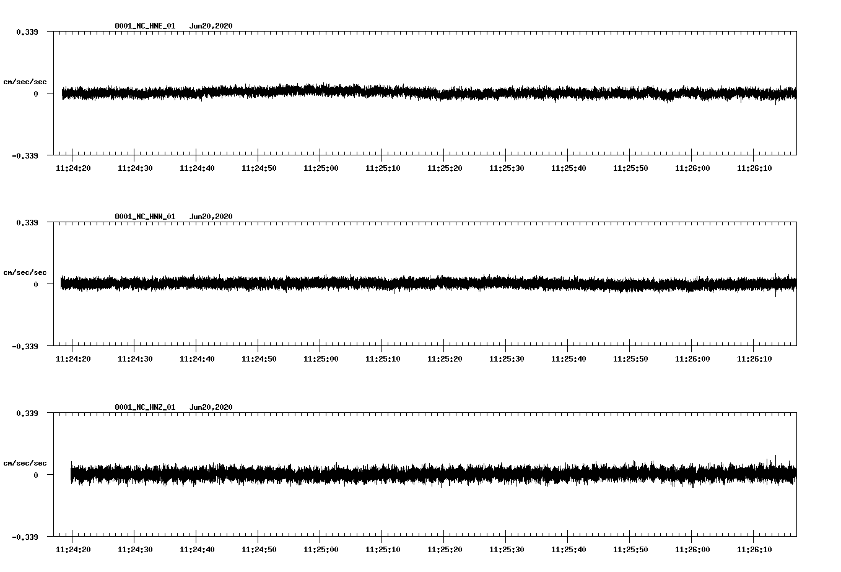Click the zero baseline label on HNN axis
Screen dimensions: 841x572
click(36, 284)
